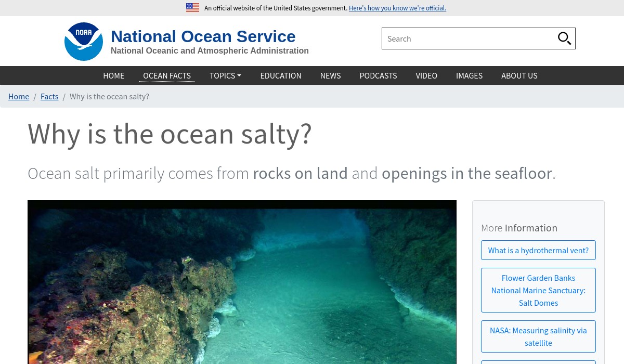Open 'NASA: Measuring salinity via satellite' link
The width and height of the screenshot is (624, 364).
coord(538,336)
